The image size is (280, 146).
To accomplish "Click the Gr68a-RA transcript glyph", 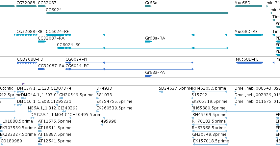I will click(x=148, y=42).
